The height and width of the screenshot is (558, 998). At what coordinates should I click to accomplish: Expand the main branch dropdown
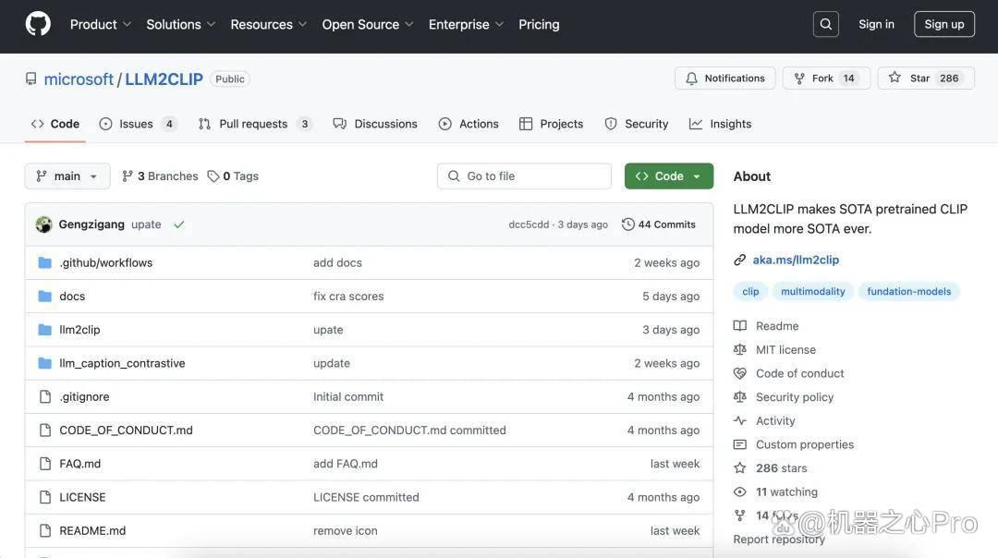tap(67, 176)
